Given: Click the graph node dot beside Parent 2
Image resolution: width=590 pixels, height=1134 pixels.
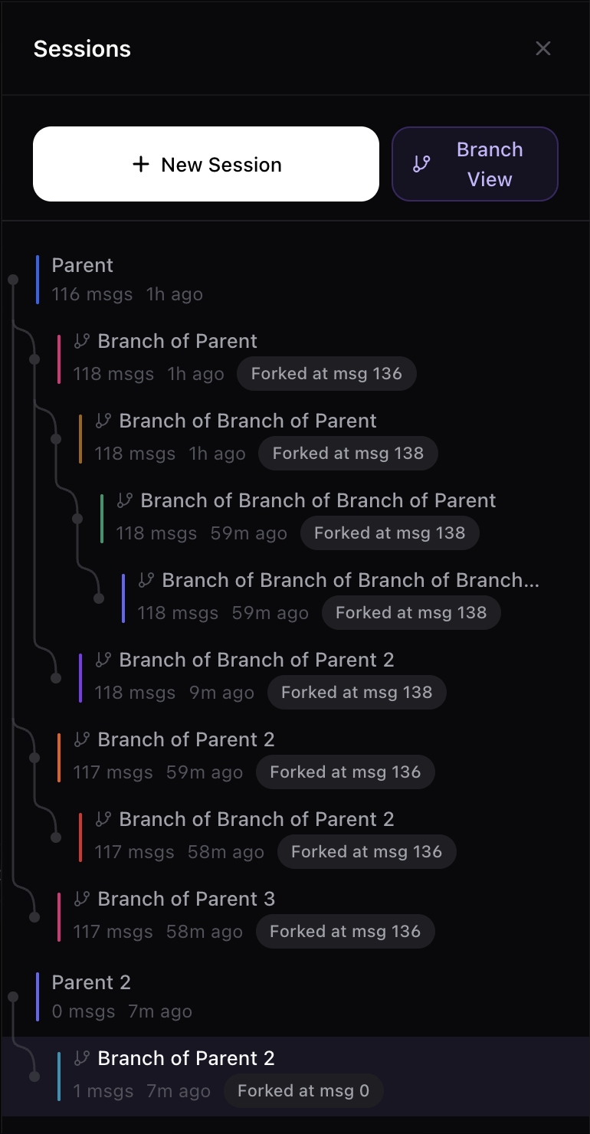Looking at the screenshot, I should coord(13,997).
